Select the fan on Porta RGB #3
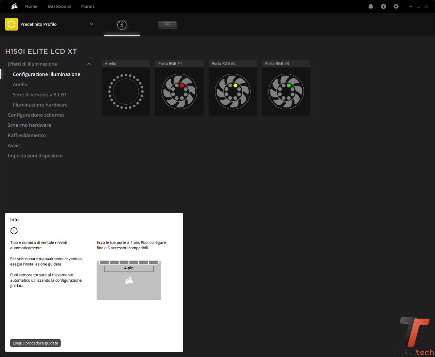This screenshot has width=435, height=357. pos(286,91)
